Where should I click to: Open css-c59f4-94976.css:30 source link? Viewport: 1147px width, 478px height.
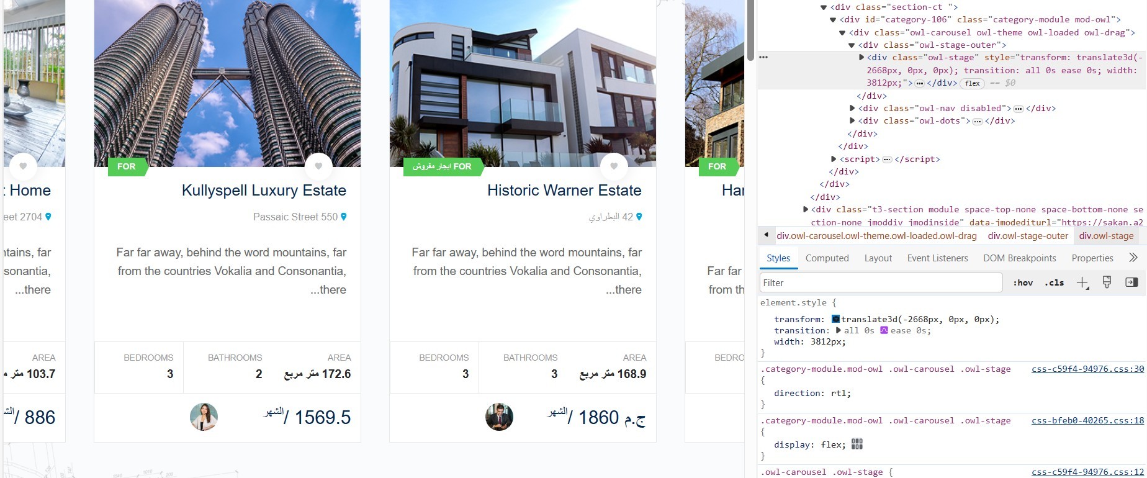point(1087,369)
